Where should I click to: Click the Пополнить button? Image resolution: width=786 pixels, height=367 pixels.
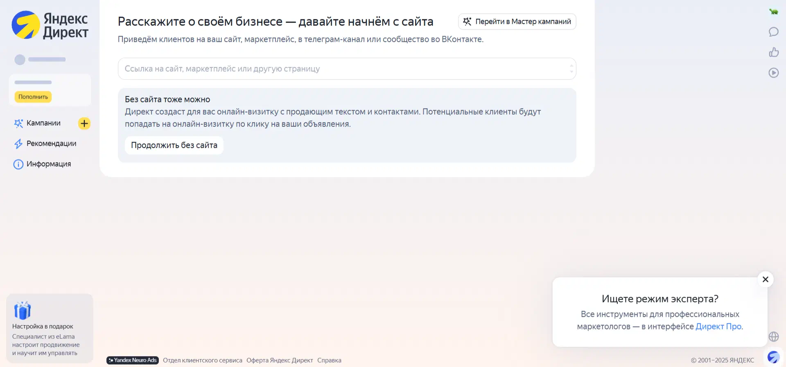coord(33,97)
